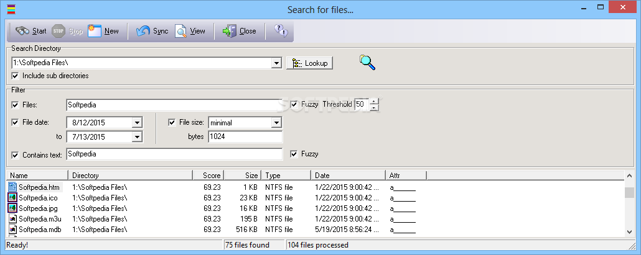Image resolution: width=641 pixels, height=255 pixels.
Task: Uncheck the Files filter checkbox
Action: 15,105
